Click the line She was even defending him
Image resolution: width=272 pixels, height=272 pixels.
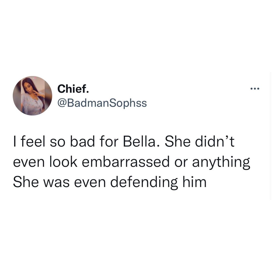pos(110,183)
